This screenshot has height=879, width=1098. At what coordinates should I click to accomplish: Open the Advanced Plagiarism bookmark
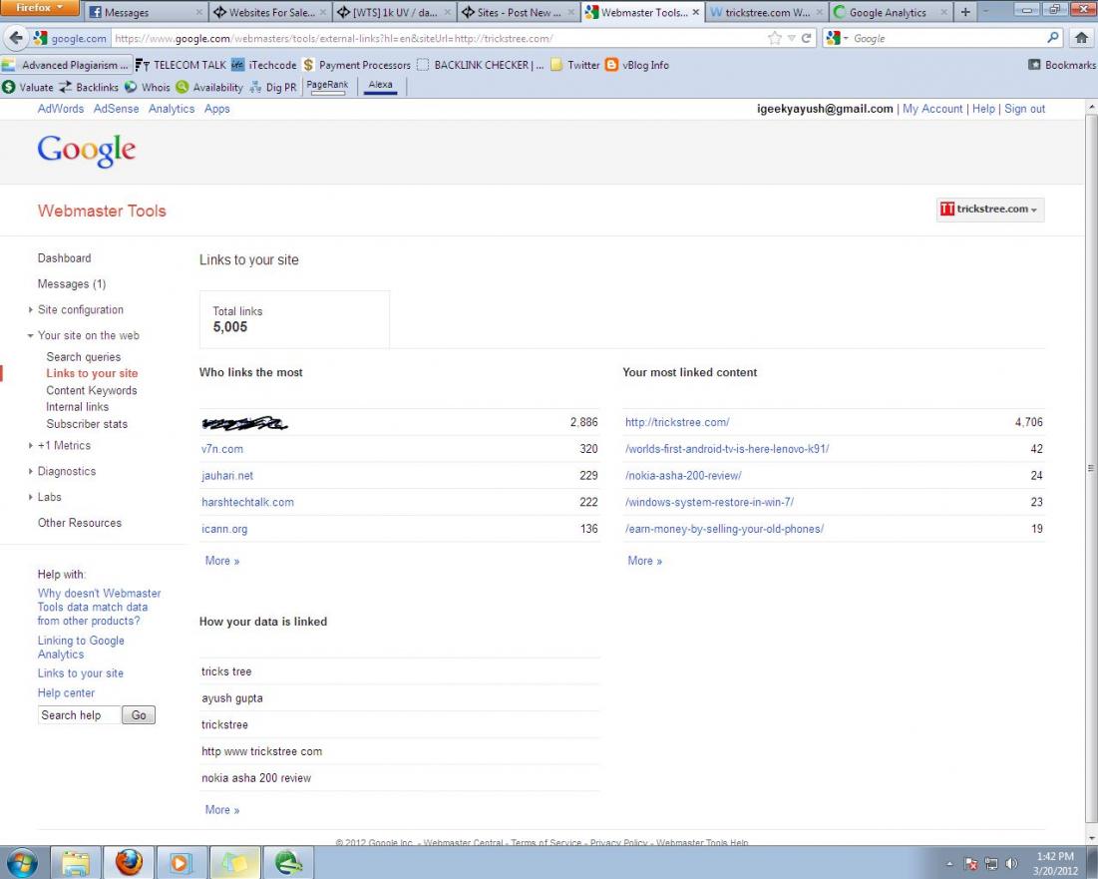[66, 65]
